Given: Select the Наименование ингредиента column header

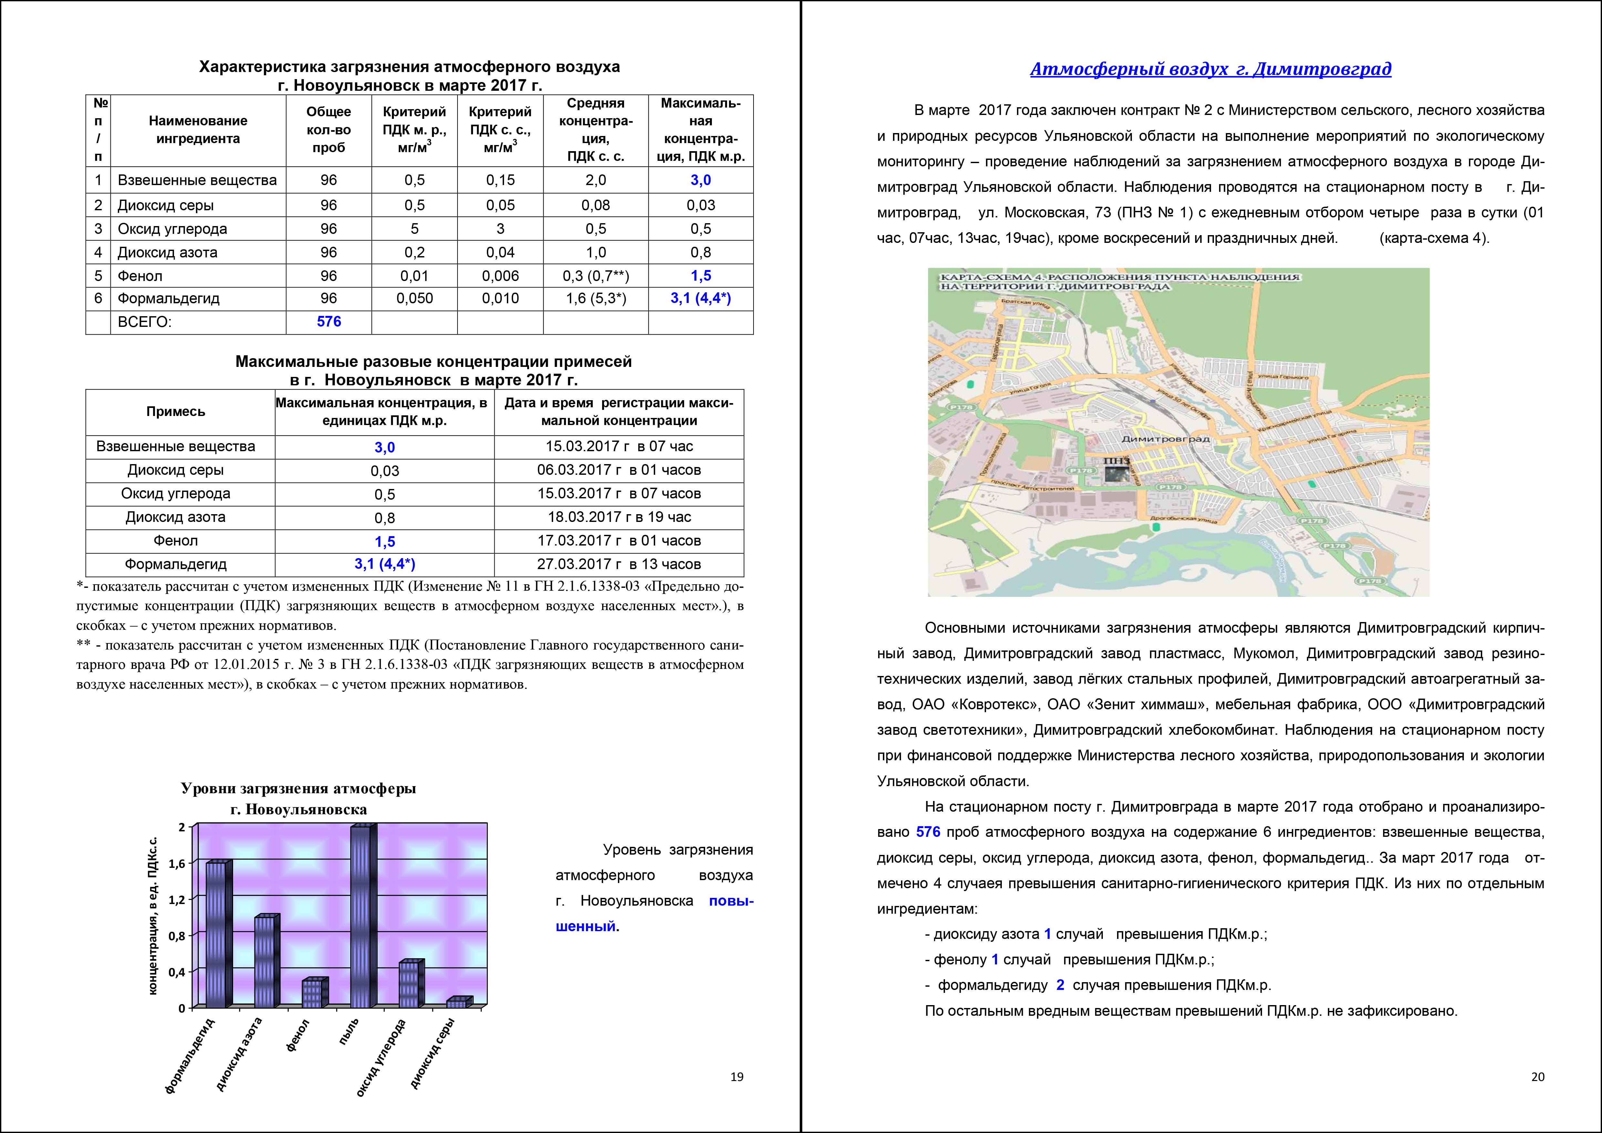Looking at the screenshot, I should pyautogui.click(x=198, y=130).
